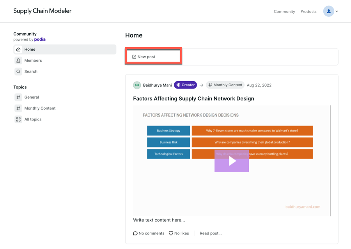Viewport: 351px width, 249px height.
Task: Click the Members person icon
Action: [18, 60]
